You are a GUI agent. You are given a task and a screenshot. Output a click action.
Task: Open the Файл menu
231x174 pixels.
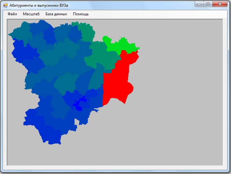(x=12, y=14)
